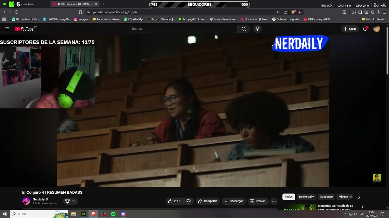
Task: Open options menu for the Monstruo video
Action: tap(362, 206)
